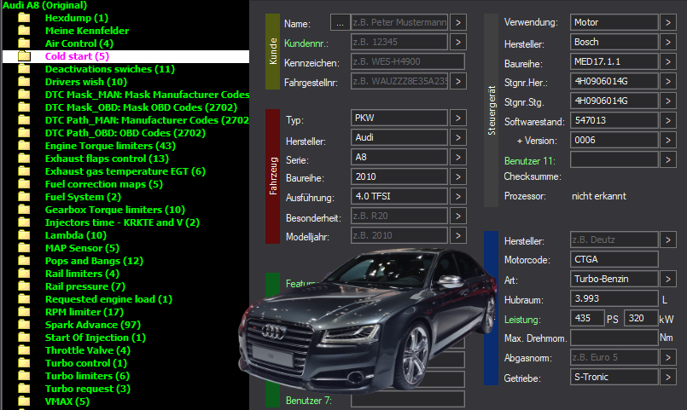This screenshot has width=687, height=410.
Task: Click folder icon beside Exhaust flaps control
Action: pos(24,159)
